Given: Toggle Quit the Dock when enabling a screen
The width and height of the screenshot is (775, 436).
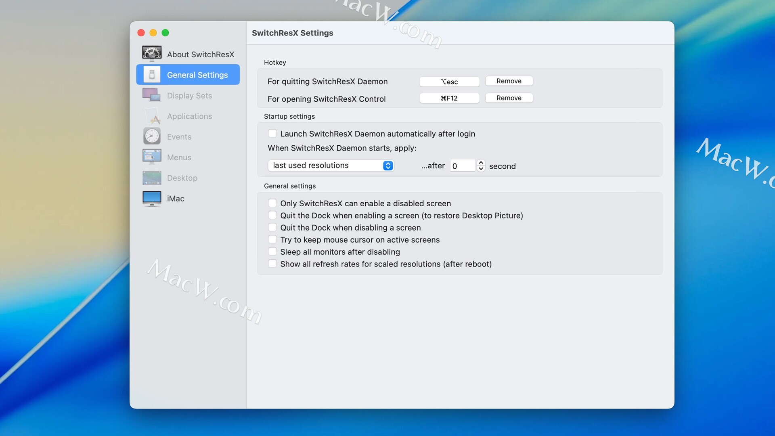Looking at the screenshot, I should coord(272,215).
